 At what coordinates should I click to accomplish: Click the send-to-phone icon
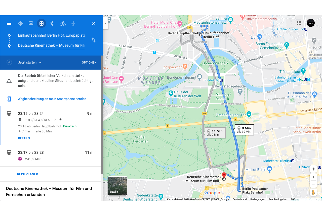[x=9, y=99]
